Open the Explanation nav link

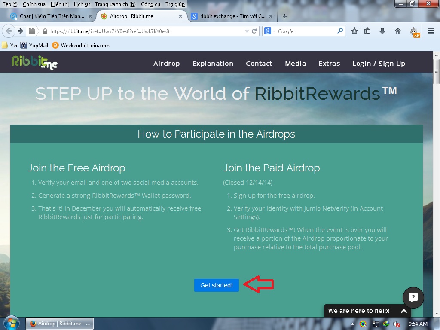pos(213,64)
